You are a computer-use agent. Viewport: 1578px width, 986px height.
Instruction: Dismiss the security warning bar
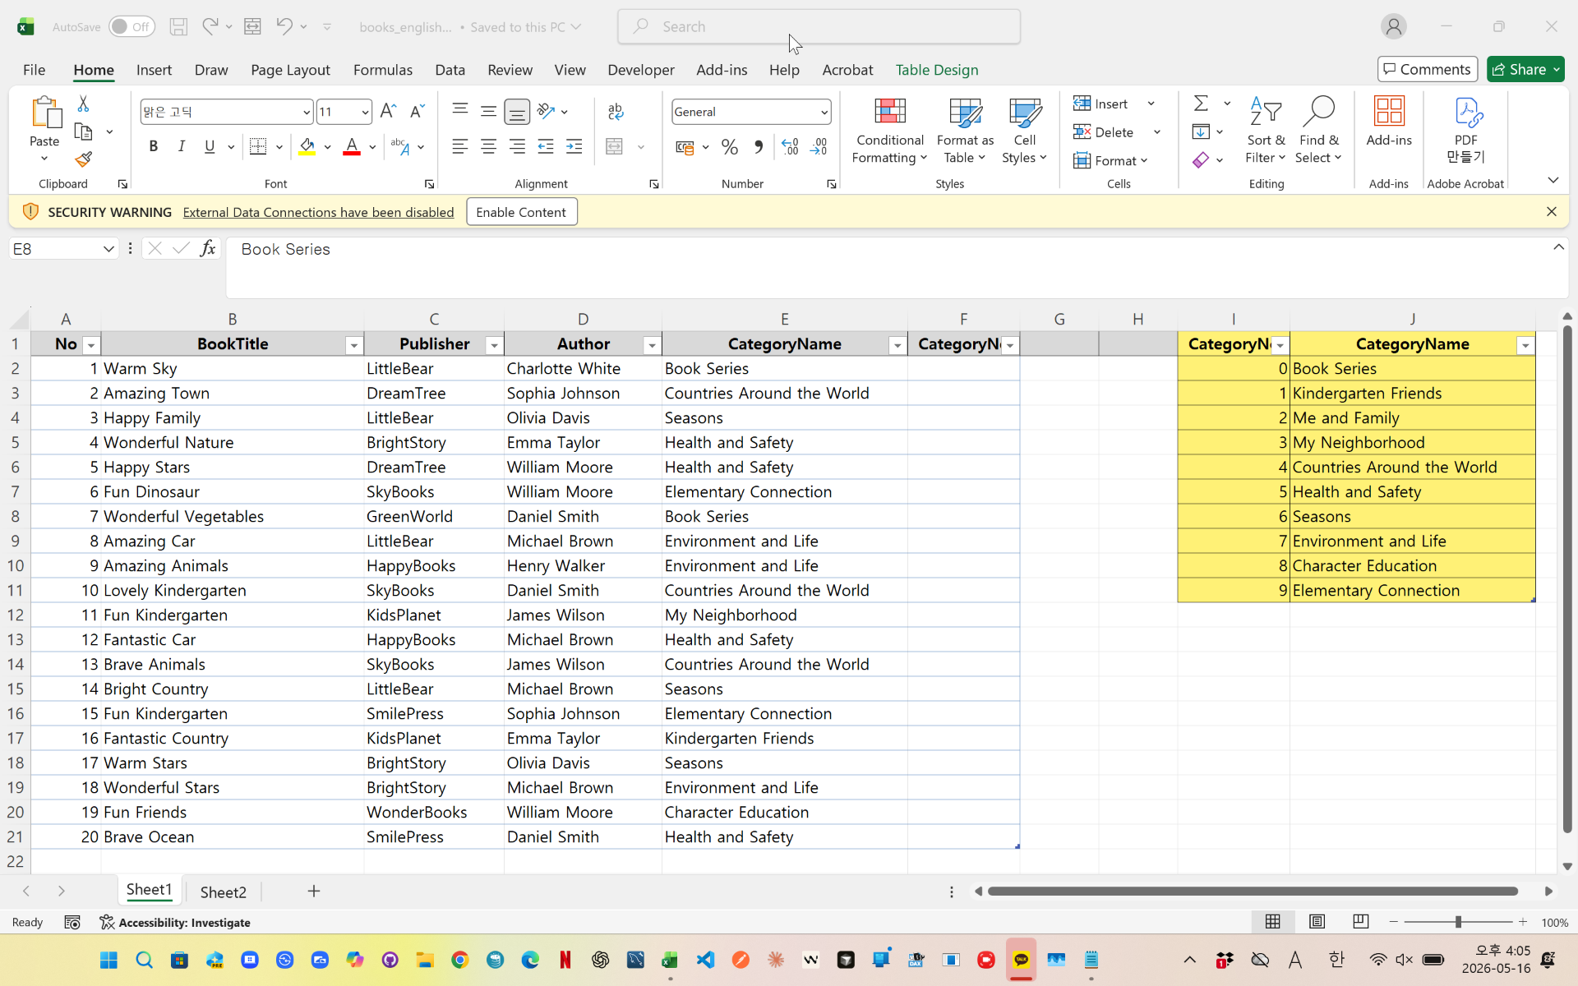tap(1551, 211)
